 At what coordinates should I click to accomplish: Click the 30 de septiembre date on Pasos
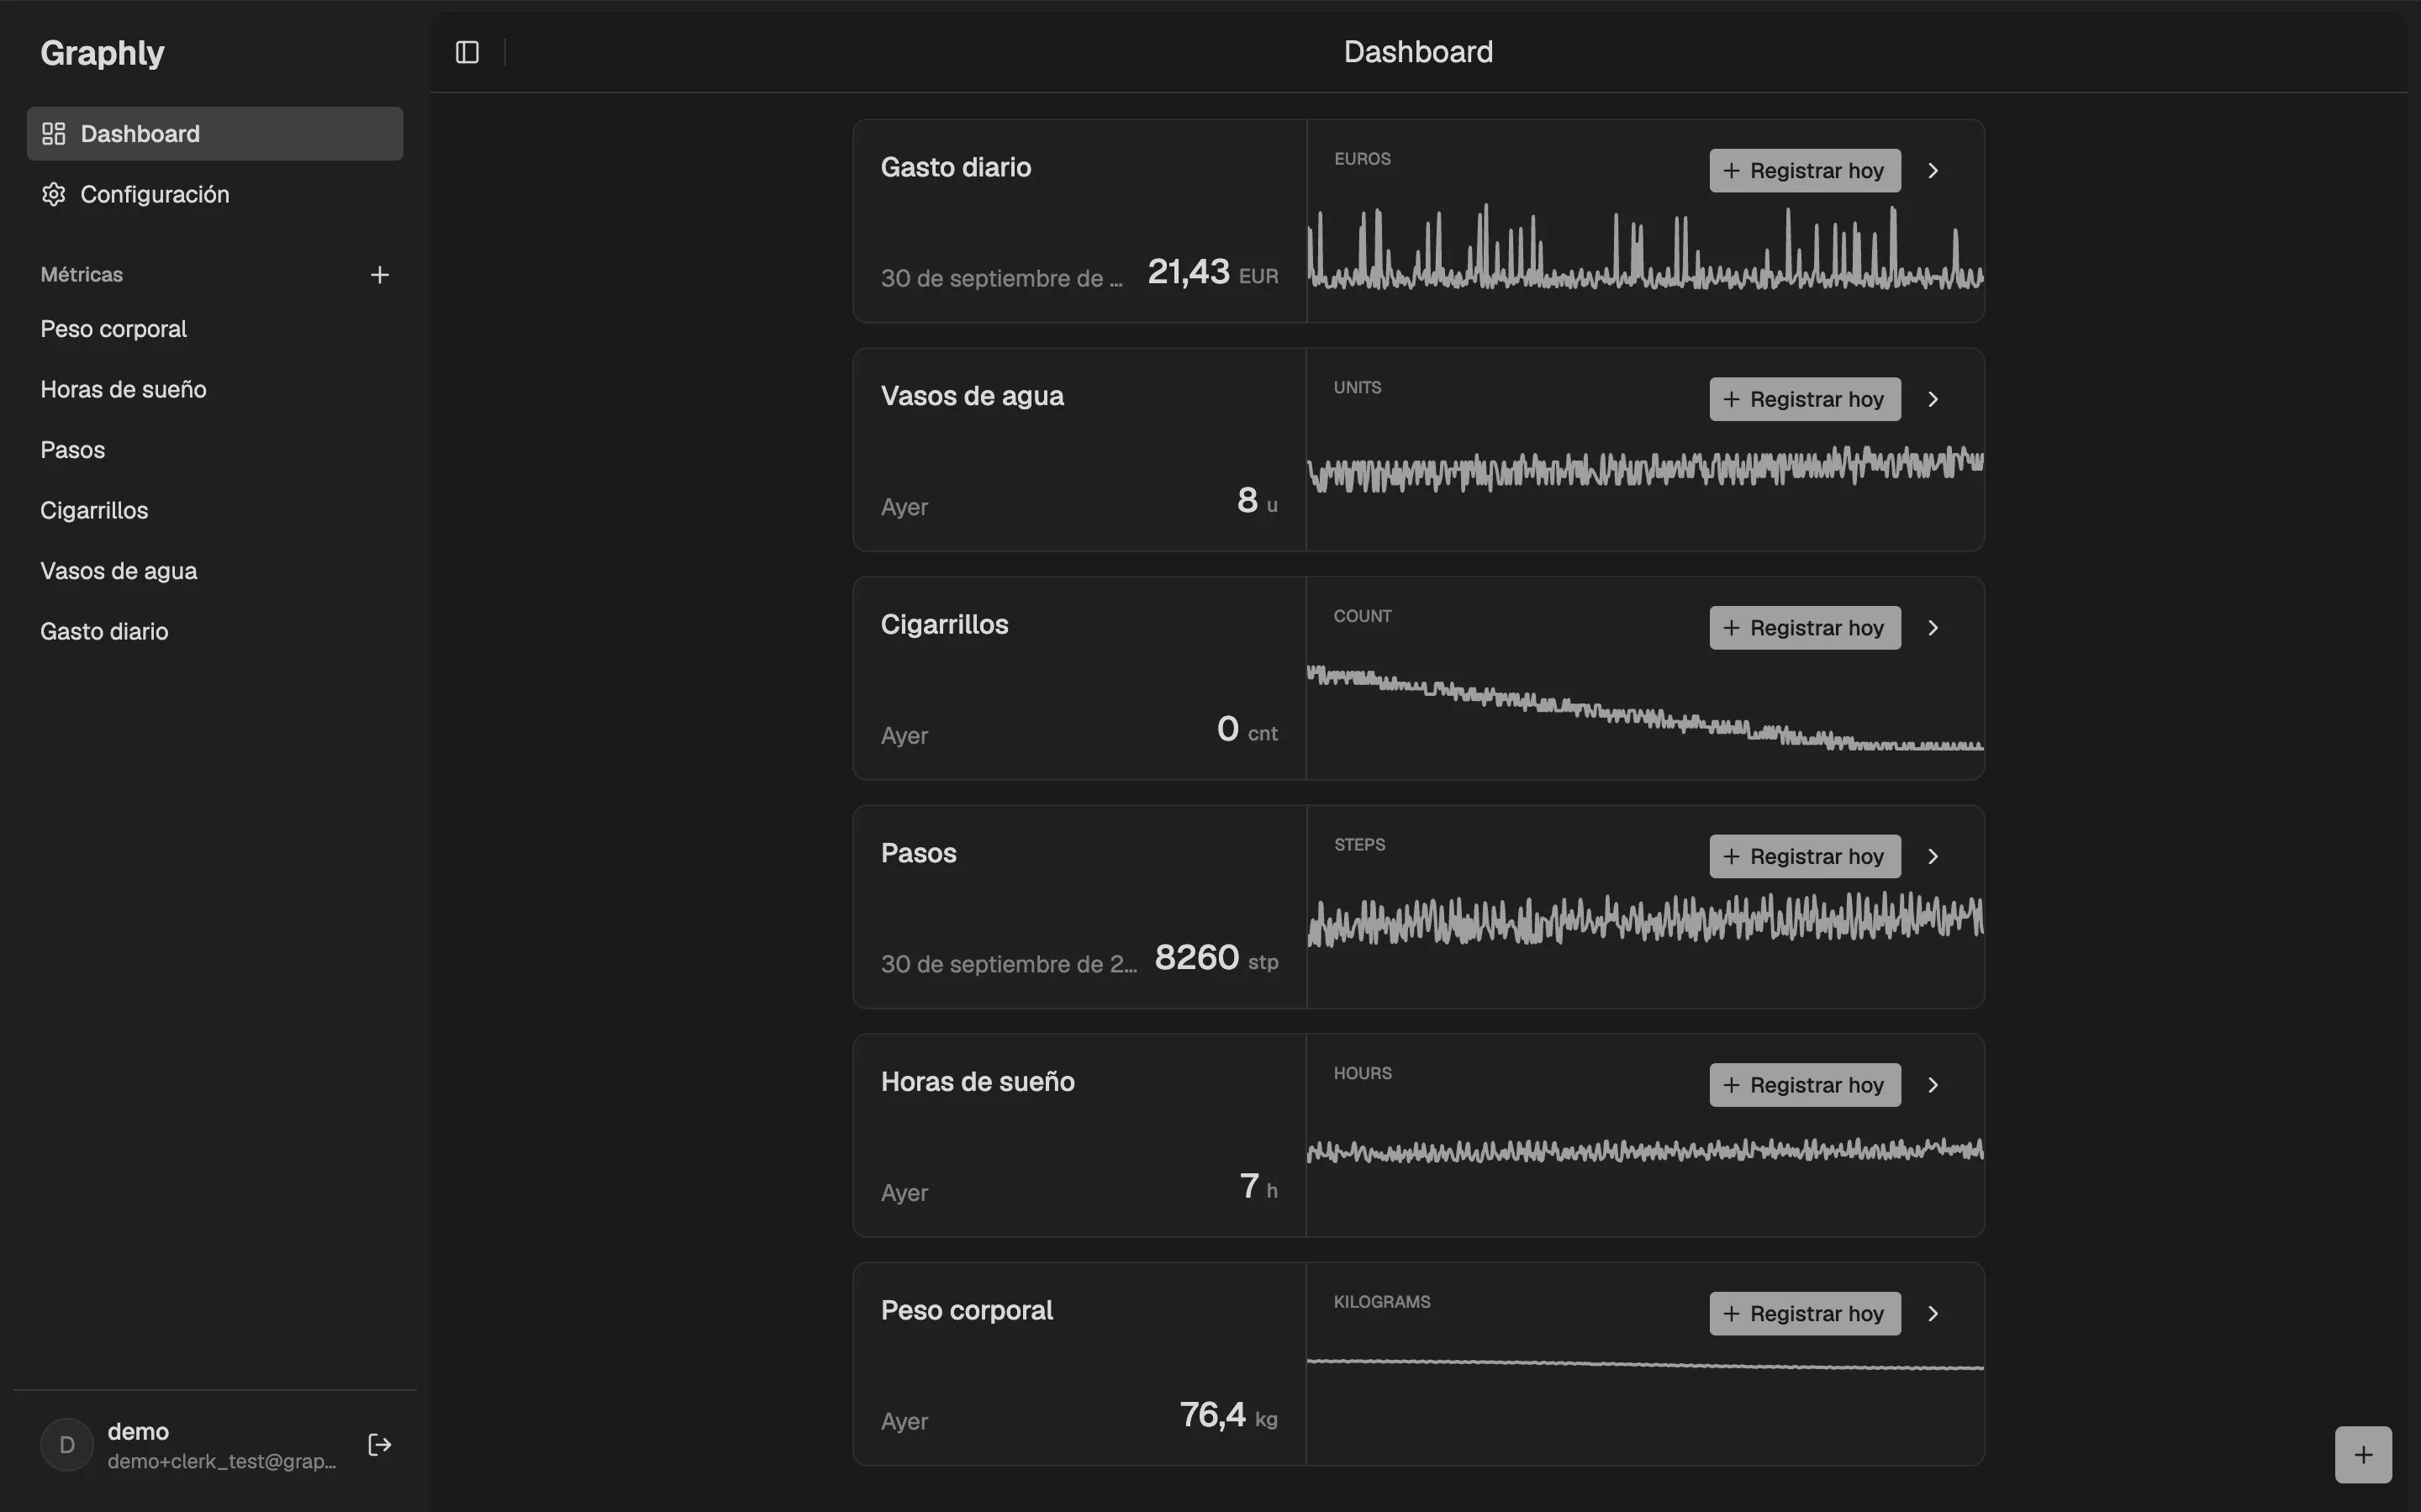1009,965
